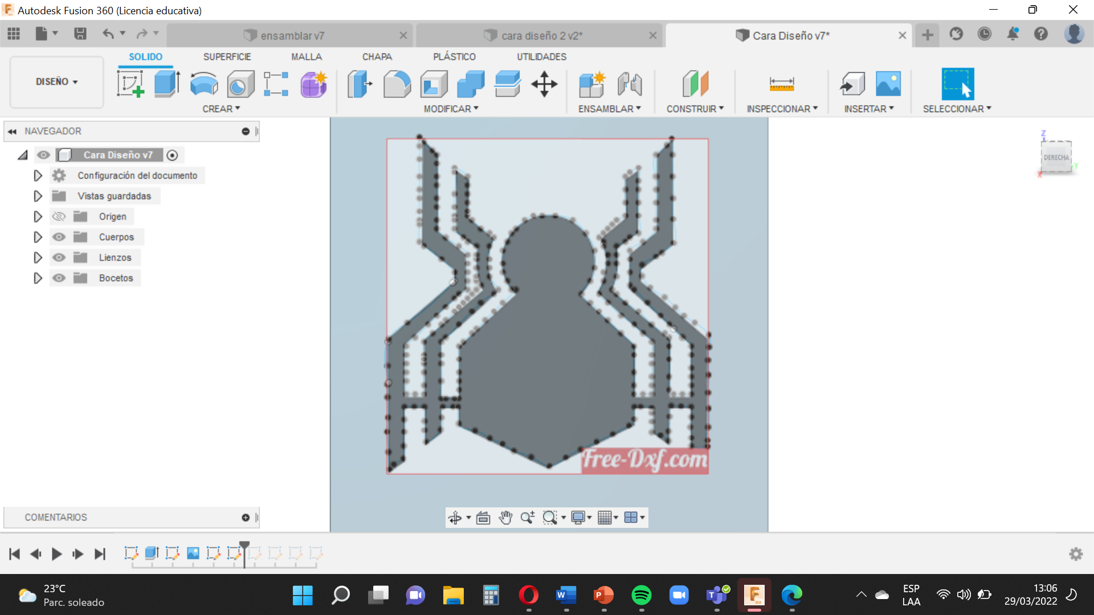Expand the Cuerpos folder
Image resolution: width=1094 pixels, height=615 pixels.
point(38,237)
